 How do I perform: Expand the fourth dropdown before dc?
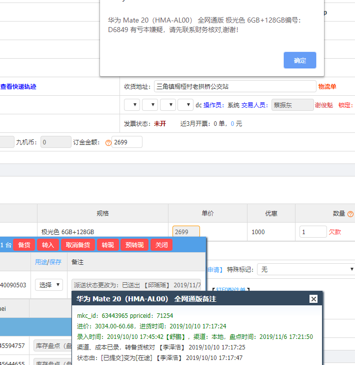[185, 105]
